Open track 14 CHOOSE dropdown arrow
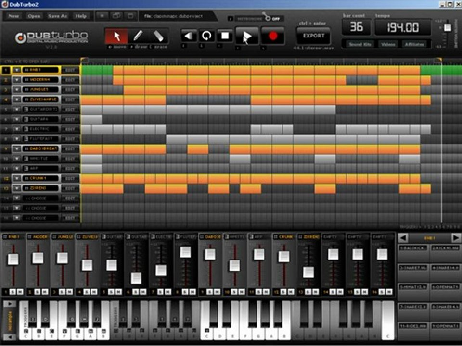The image size is (462, 346). pos(17,198)
